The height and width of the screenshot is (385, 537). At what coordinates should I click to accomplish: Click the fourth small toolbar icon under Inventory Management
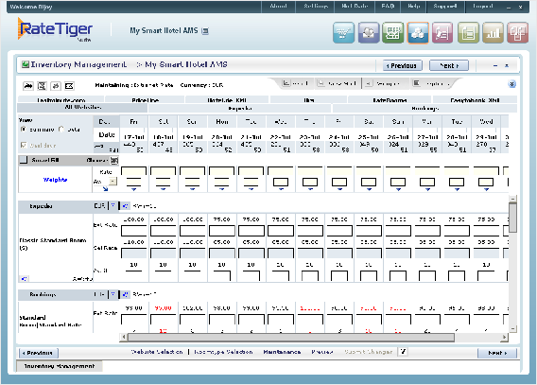coord(69,86)
